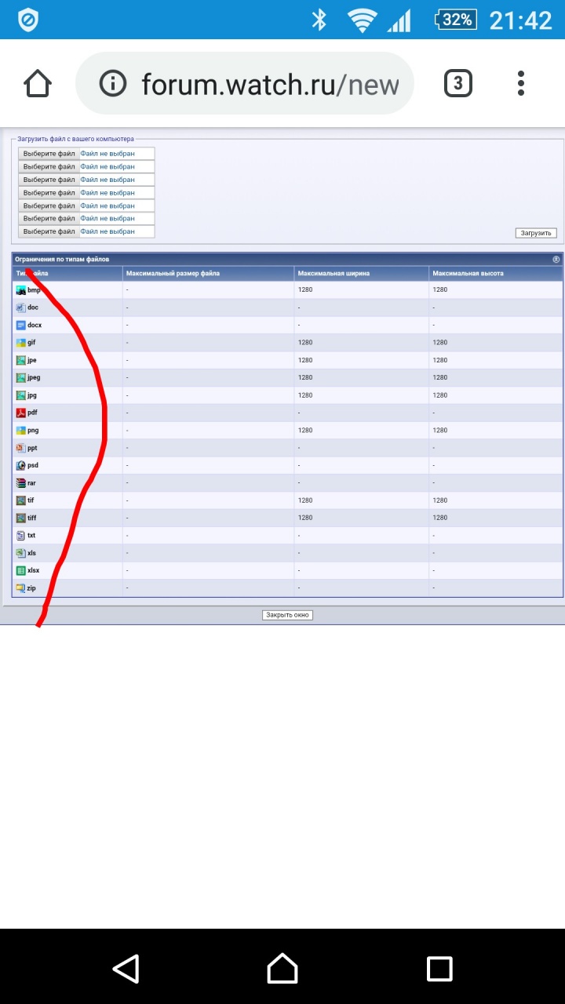Screen dimensions: 565x1004
Task: Click the 'Максимальная ширина' column header
Action: click(x=334, y=274)
